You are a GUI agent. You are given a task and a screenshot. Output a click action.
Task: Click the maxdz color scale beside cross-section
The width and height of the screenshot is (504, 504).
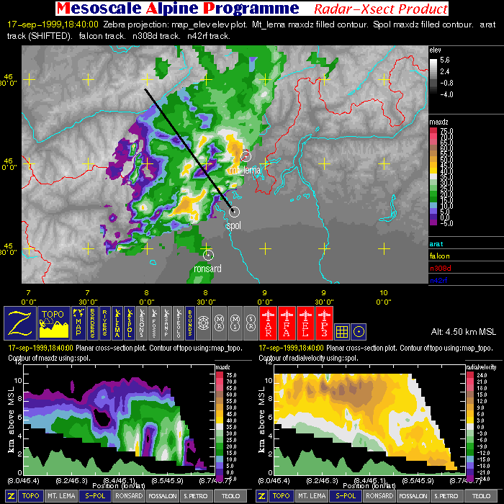(219, 426)
